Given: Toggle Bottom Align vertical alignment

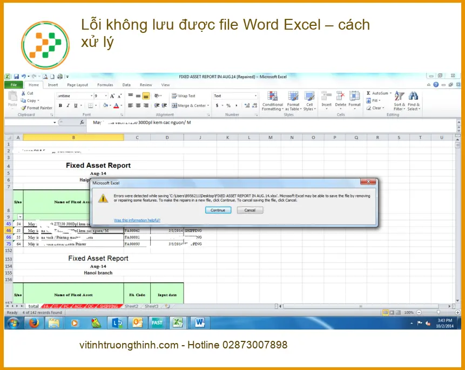Looking at the screenshot, I should click(x=146, y=96).
